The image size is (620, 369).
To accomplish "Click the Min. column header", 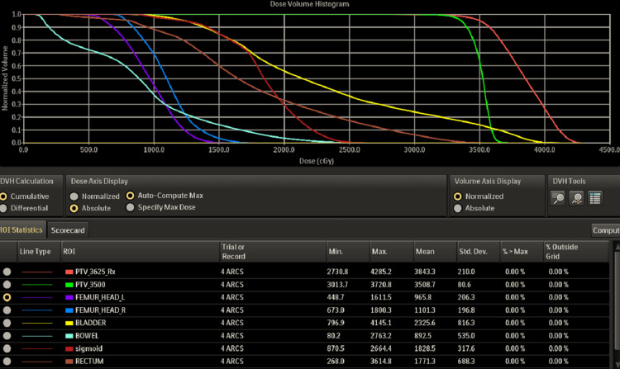I will point(348,252).
